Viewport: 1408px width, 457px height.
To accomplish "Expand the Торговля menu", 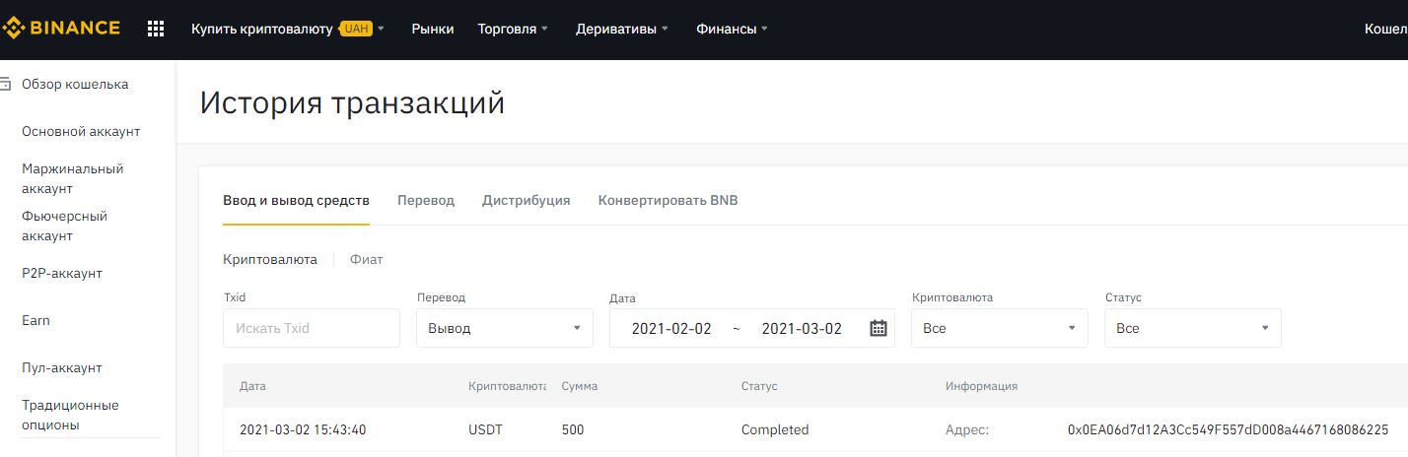I will coord(513,30).
